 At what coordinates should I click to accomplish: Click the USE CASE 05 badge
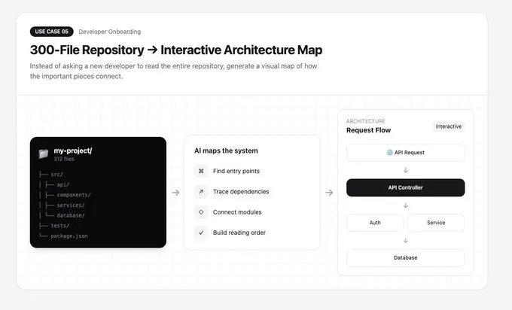point(52,32)
